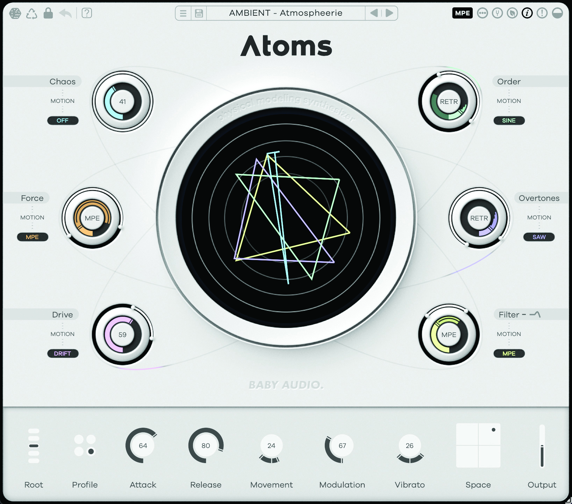The height and width of the screenshot is (504, 572).
Task: Click the exclamation mark circle icon
Action: click(x=542, y=13)
